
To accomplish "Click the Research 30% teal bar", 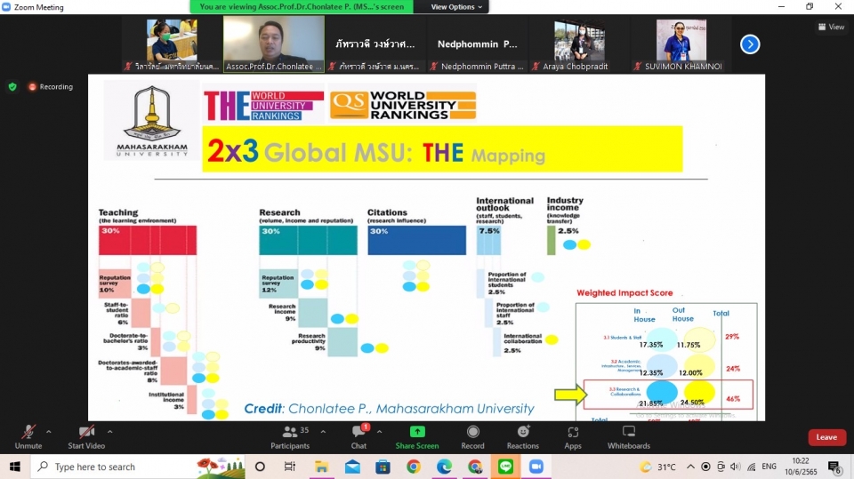I will pos(309,240).
